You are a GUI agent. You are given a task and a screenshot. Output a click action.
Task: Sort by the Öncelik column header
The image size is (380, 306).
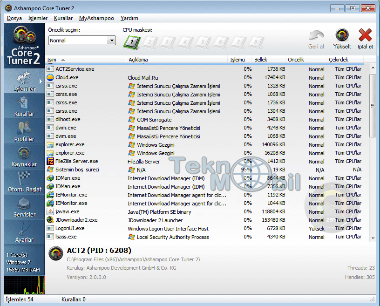[306, 60]
